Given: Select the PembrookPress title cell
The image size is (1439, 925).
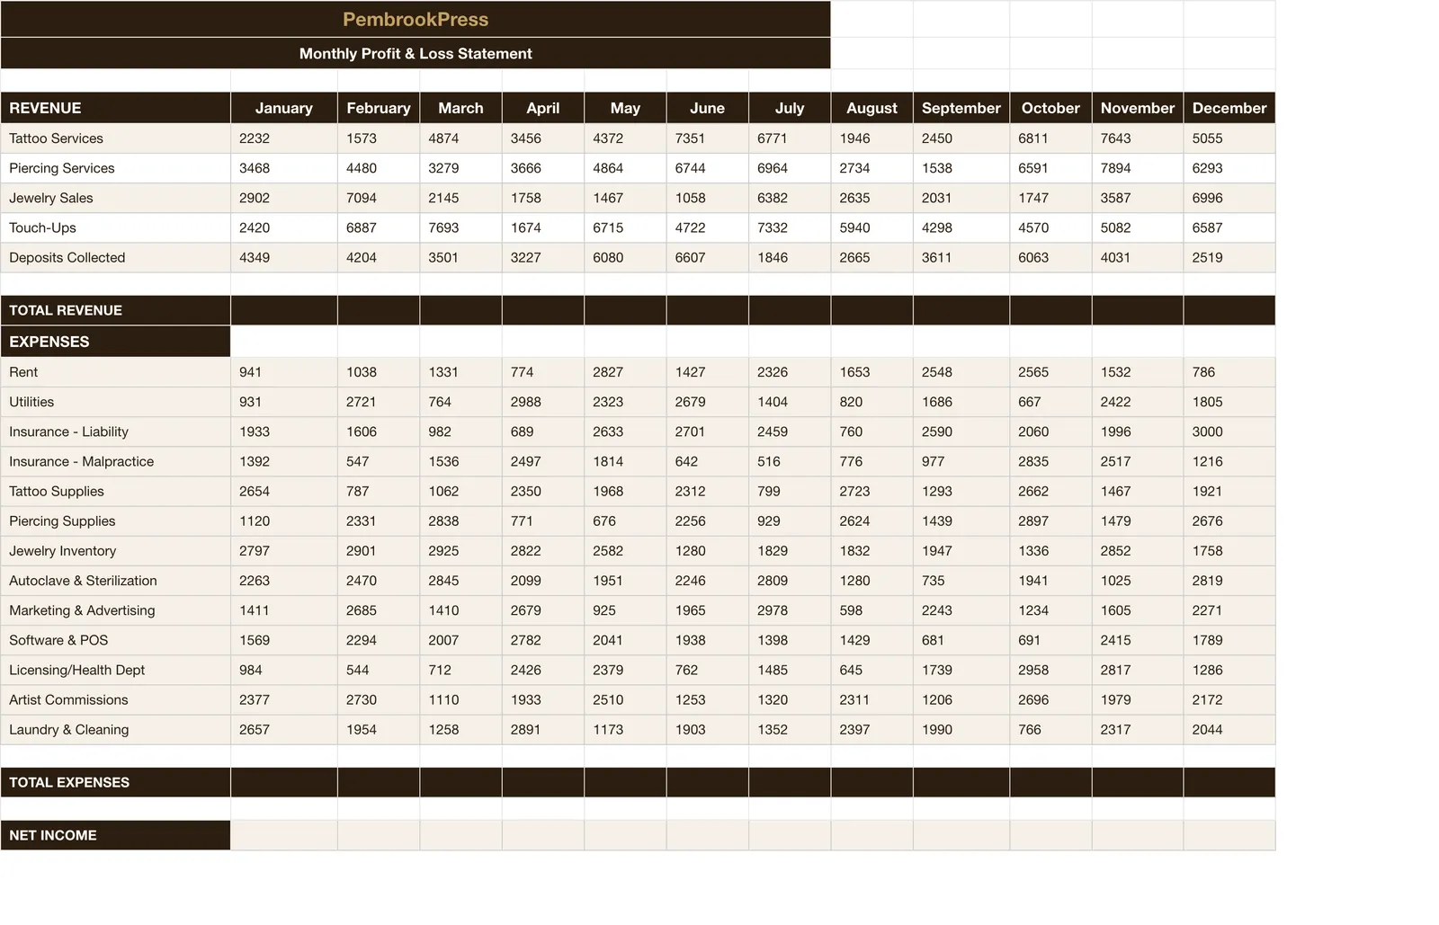Looking at the screenshot, I should point(416,19).
